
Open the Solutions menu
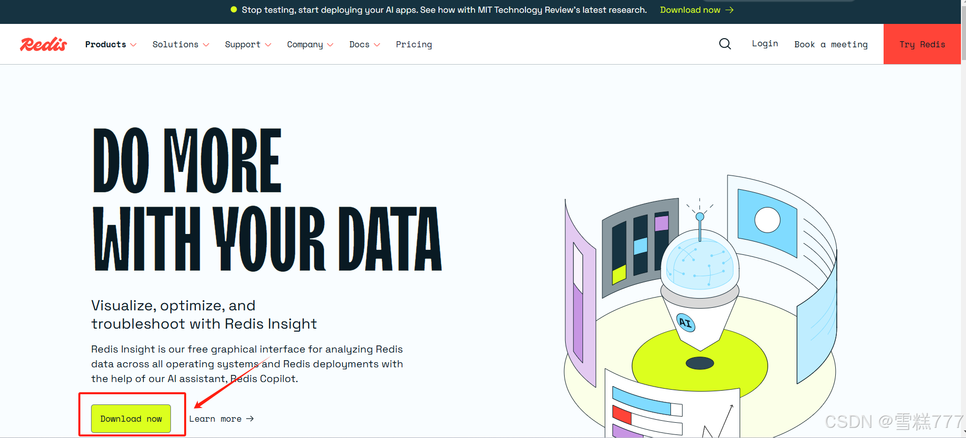[175, 44]
